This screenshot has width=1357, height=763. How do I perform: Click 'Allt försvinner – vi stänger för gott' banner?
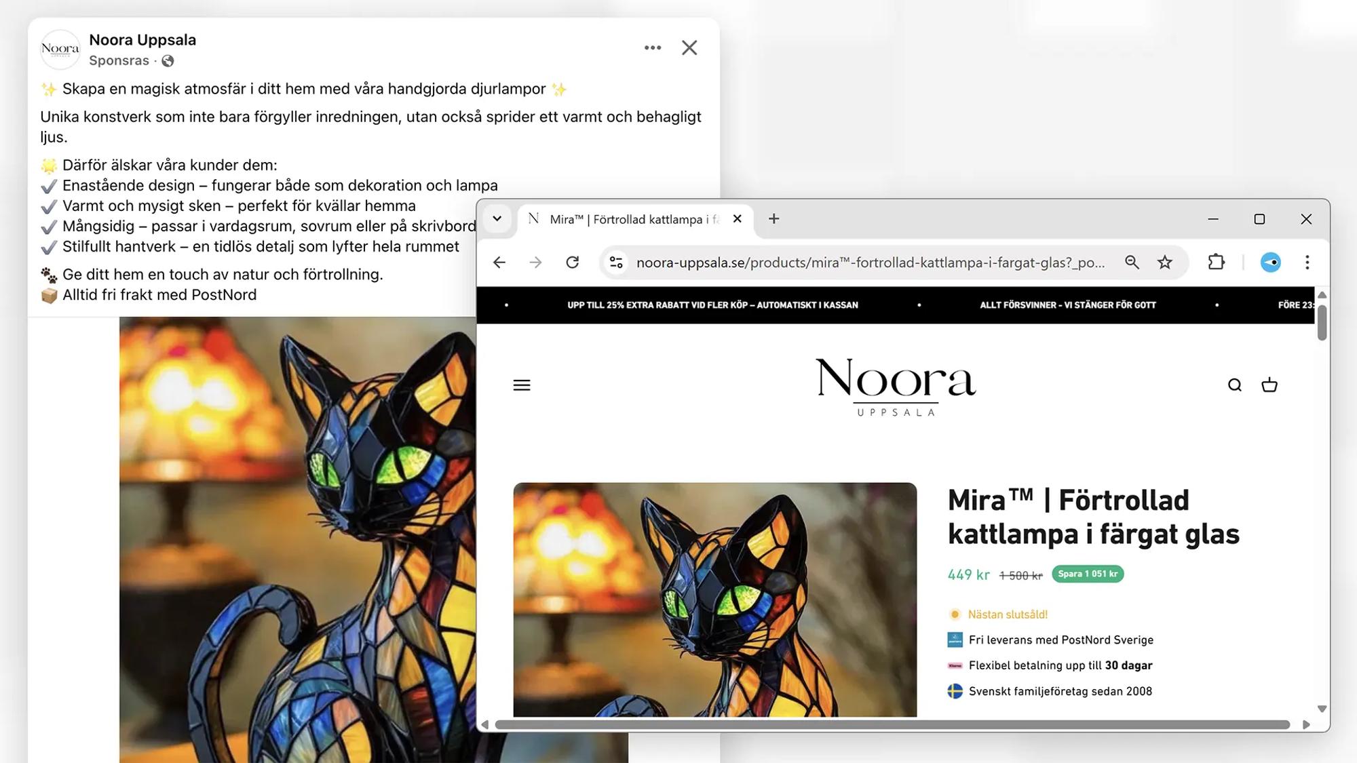[1068, 305]
